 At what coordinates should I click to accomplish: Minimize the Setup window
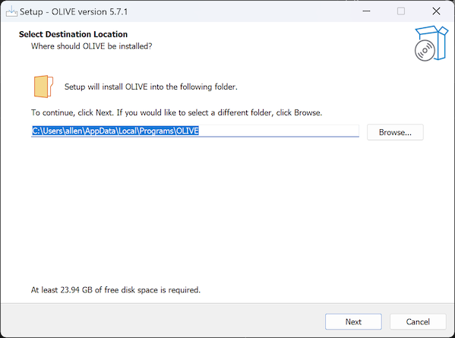tap(366, 11)
